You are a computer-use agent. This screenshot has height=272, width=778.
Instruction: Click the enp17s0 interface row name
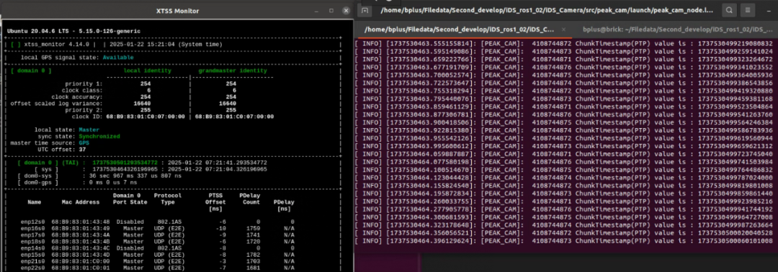coord(32,235)
